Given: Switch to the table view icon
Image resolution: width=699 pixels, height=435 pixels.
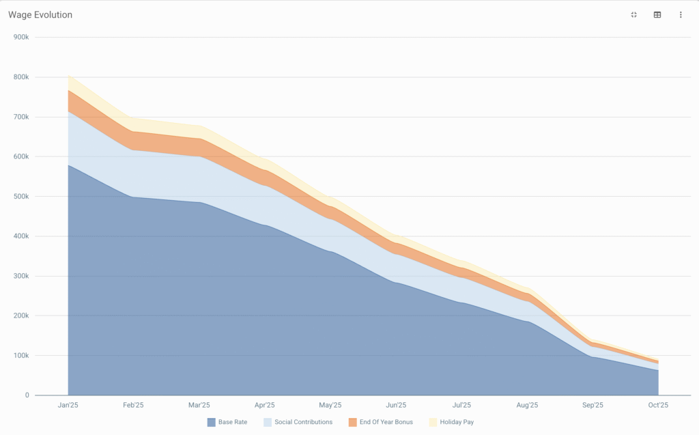Looking at the screenshot, I should coord(657,15).
